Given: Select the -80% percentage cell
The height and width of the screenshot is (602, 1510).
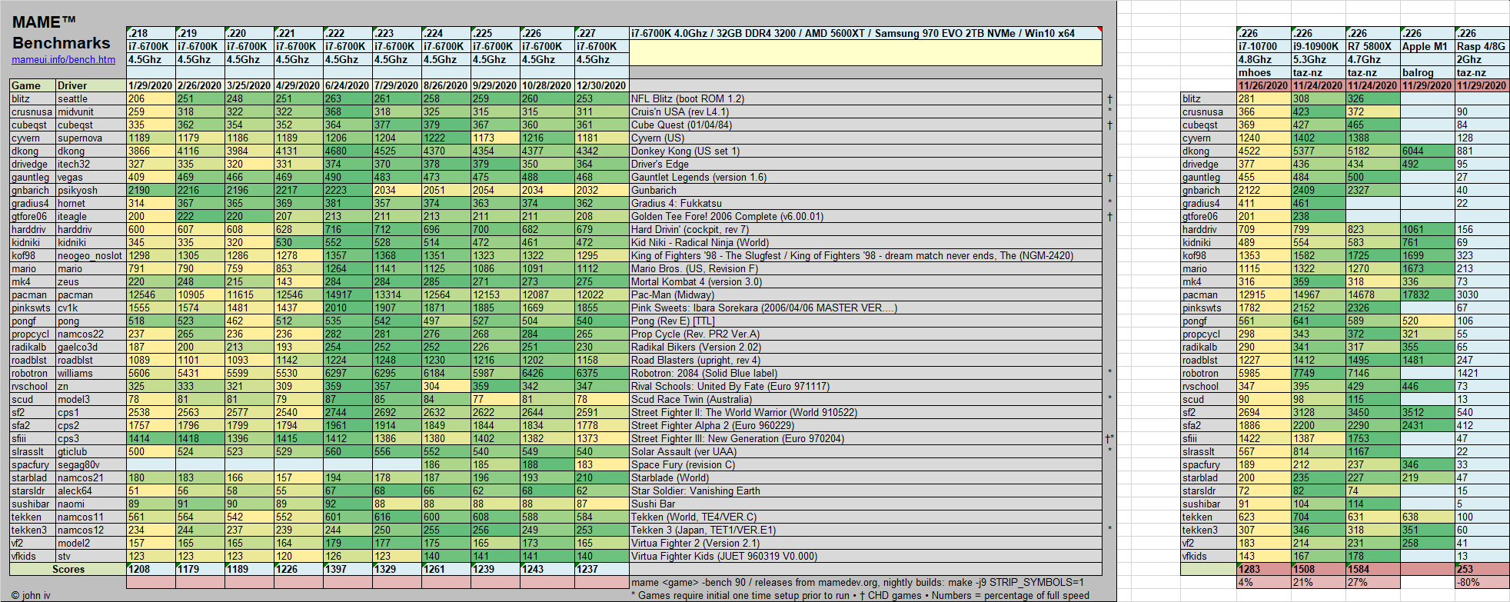Looking at the screenshot, I should pos(1482,582).
